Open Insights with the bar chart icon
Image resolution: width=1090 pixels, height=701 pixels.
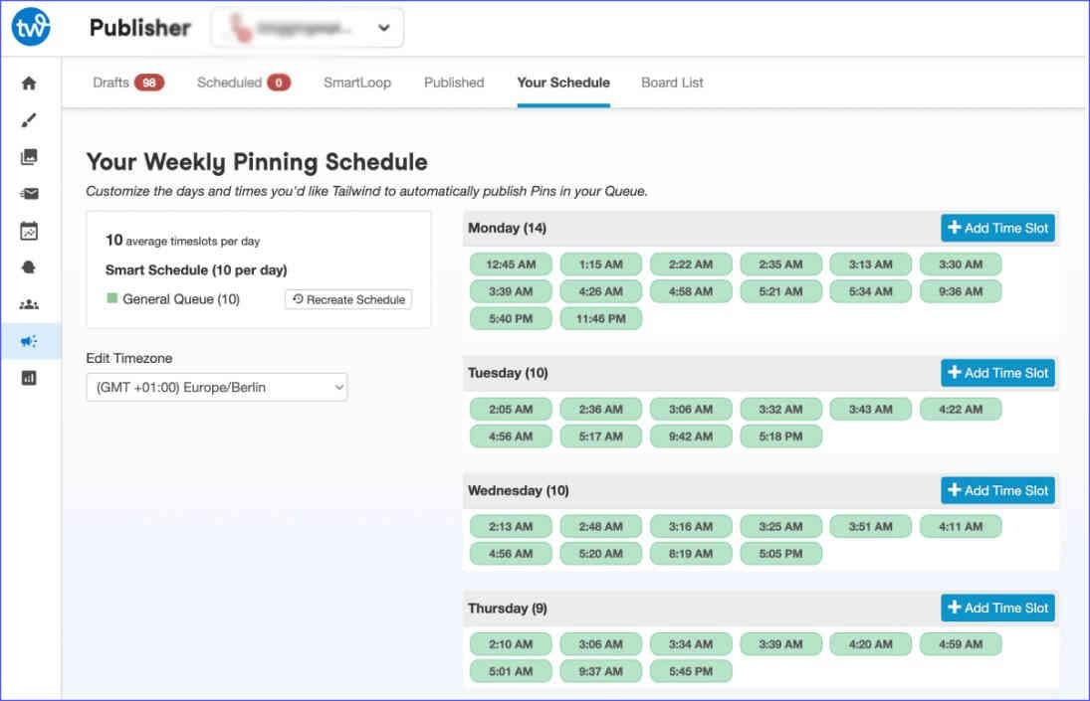[x=29, y=378]
